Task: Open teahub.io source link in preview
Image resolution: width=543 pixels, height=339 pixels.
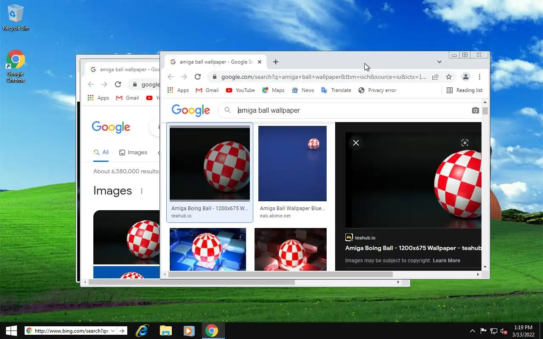Action: (360, 238)
